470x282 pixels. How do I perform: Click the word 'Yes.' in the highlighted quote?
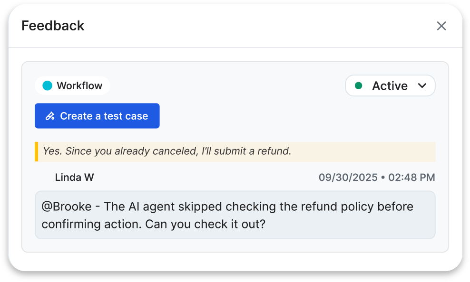[x=52, y=151]
